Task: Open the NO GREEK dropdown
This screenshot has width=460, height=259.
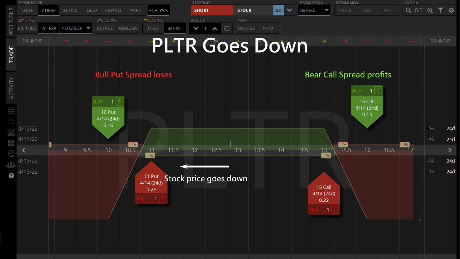Action: [x=76, y=28]
